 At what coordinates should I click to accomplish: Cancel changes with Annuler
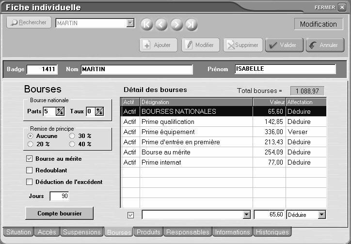tap(325, 45)
